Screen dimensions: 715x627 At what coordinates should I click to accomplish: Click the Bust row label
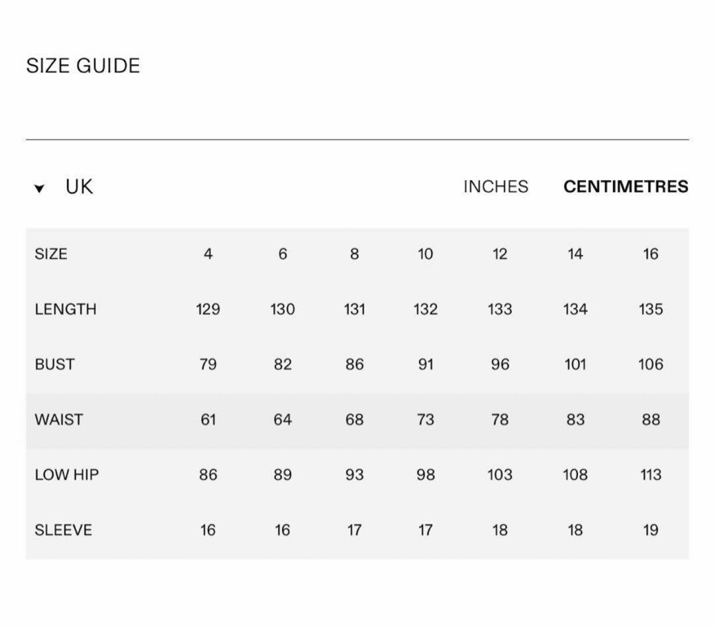[54, 364]
